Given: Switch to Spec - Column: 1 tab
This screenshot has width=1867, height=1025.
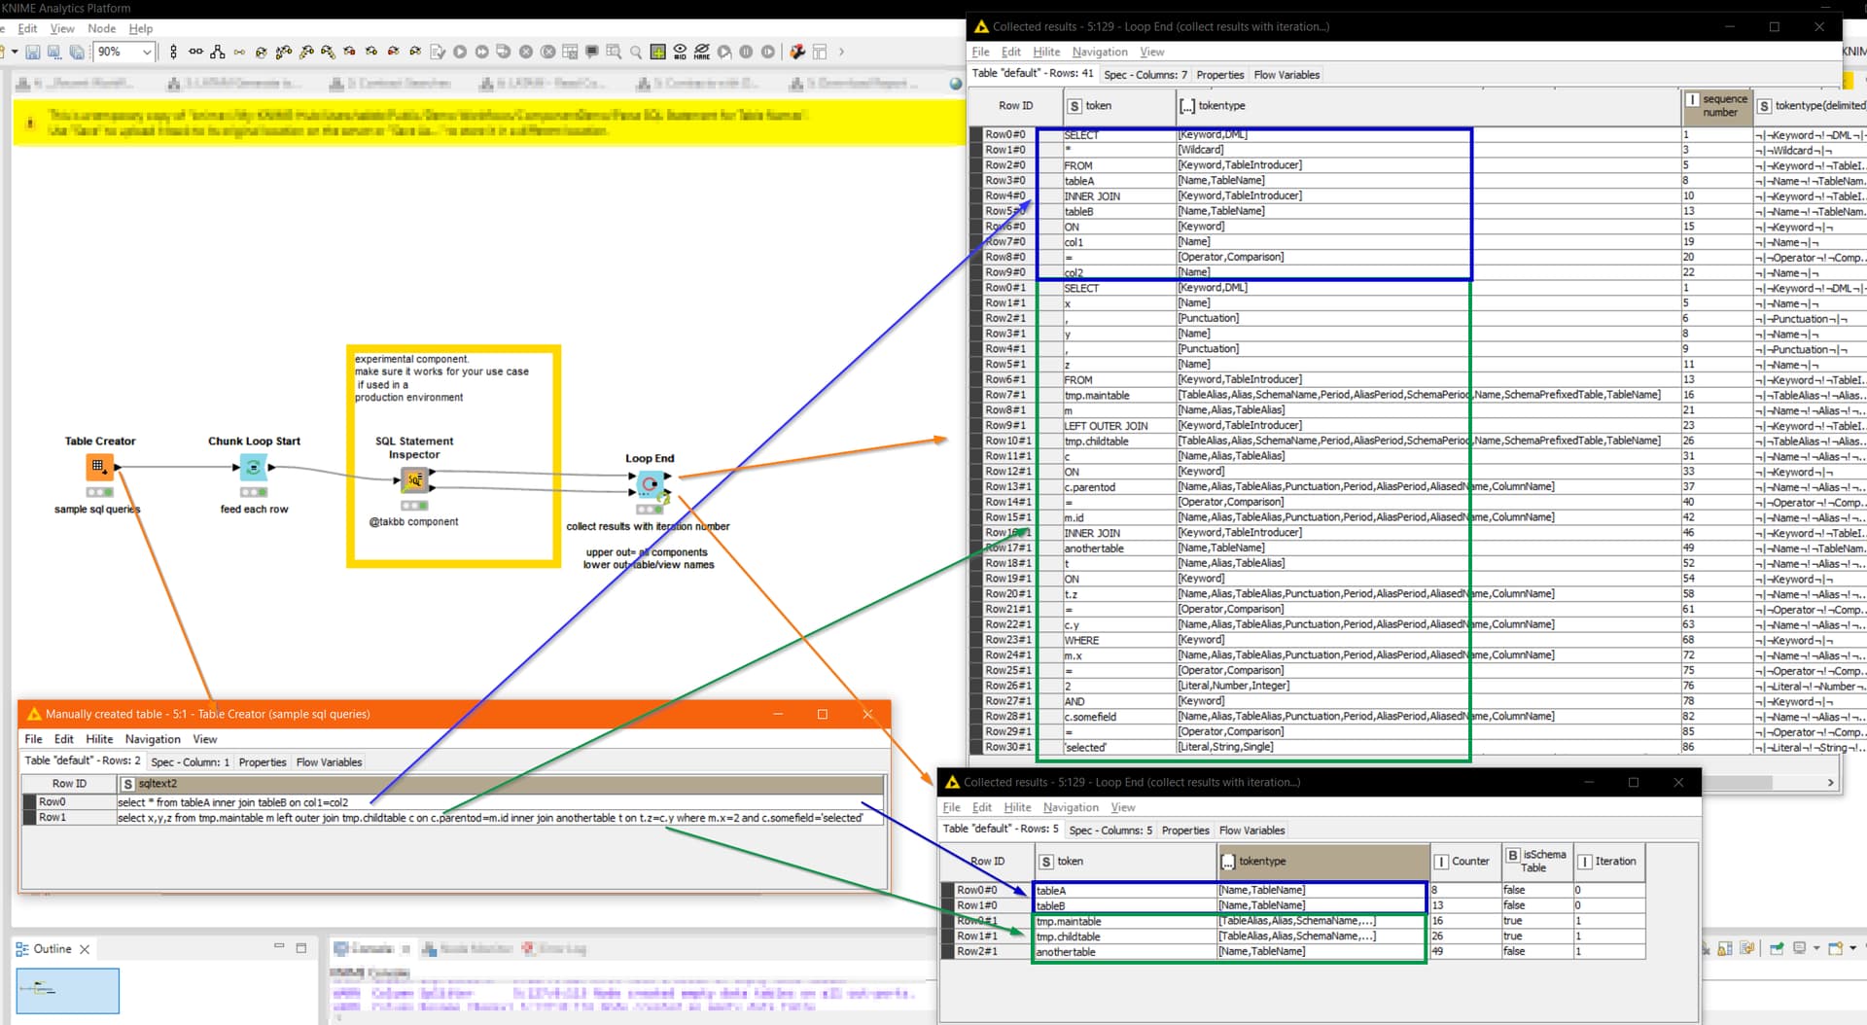Looking at the screenshot, I should coord(190,762).
